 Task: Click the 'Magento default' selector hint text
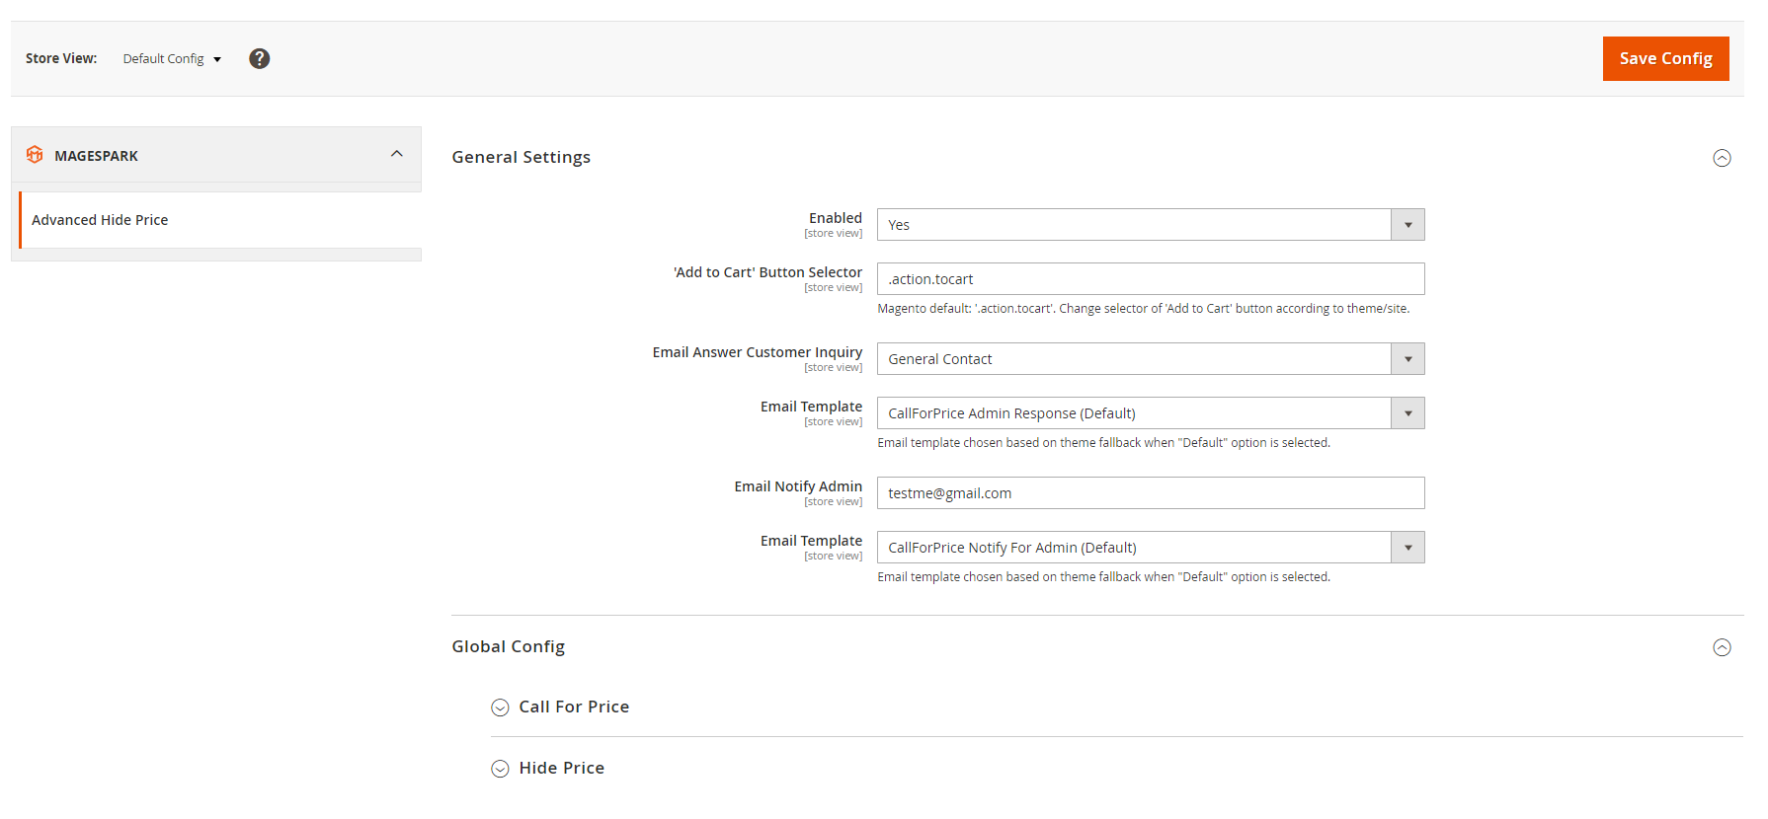click(1144, 309)
